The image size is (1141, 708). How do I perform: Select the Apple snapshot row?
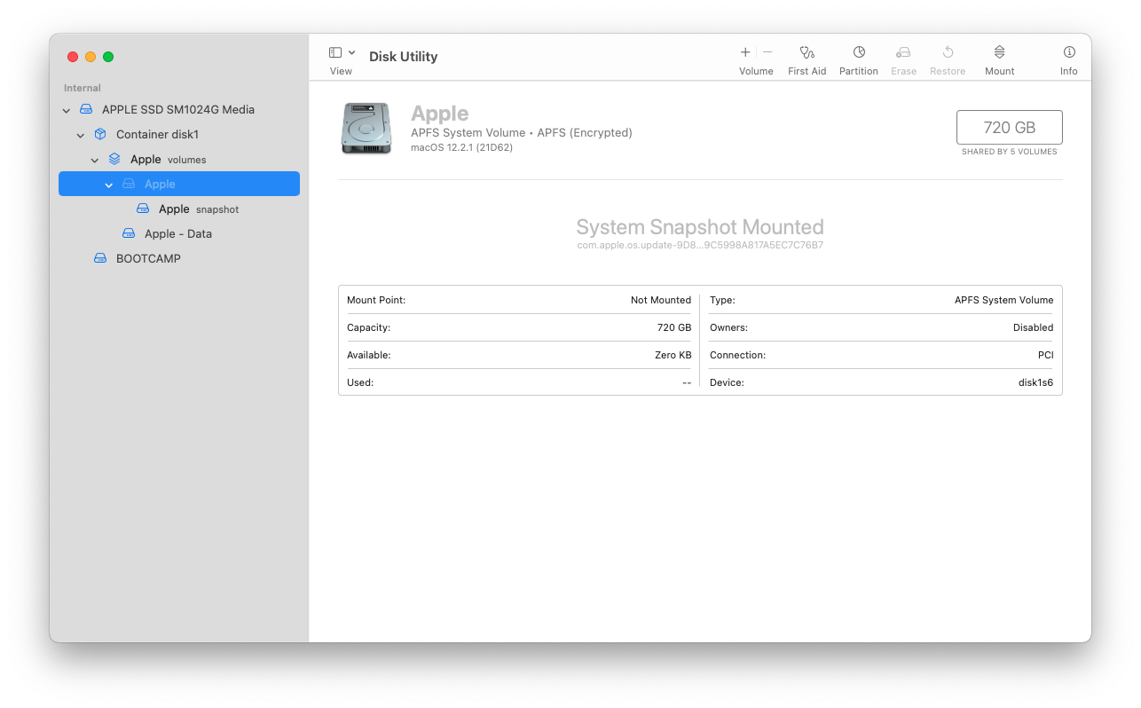(179, 208)
